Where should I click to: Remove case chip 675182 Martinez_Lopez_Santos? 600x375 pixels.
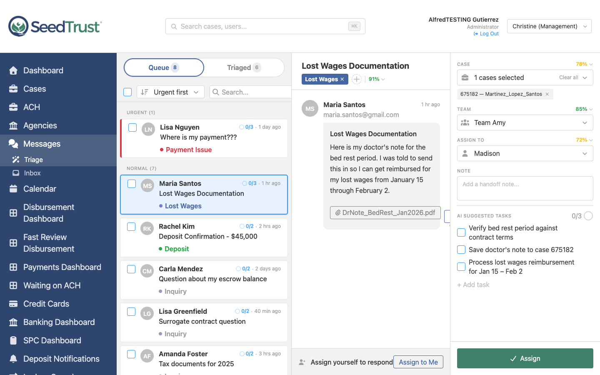pyautogui.click(x=547, y=94)
